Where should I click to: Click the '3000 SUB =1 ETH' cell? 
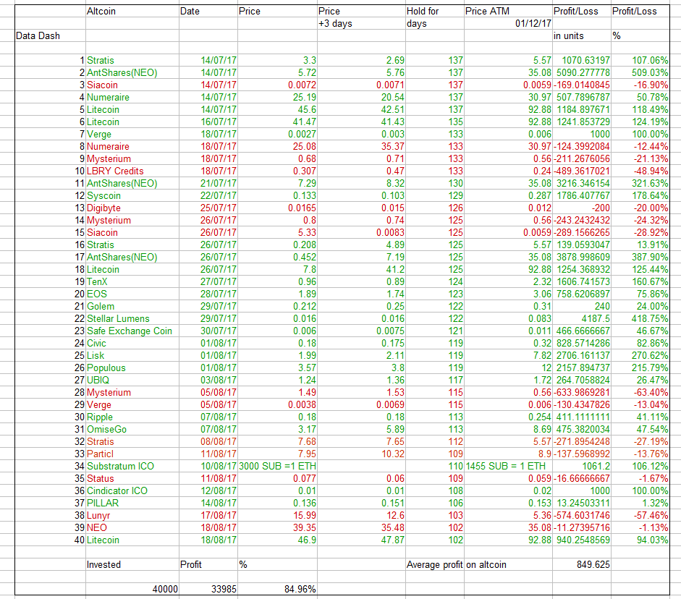[277, 466]
